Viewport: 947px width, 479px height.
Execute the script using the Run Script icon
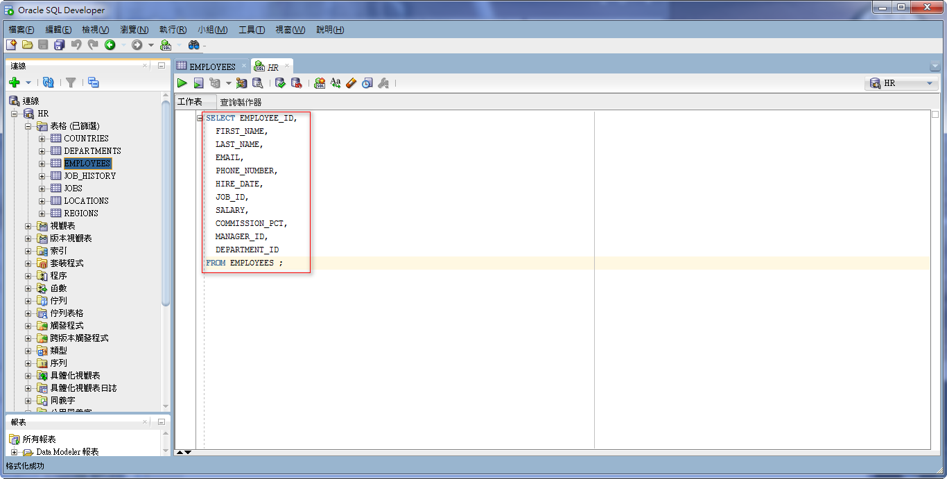(198, 82)
